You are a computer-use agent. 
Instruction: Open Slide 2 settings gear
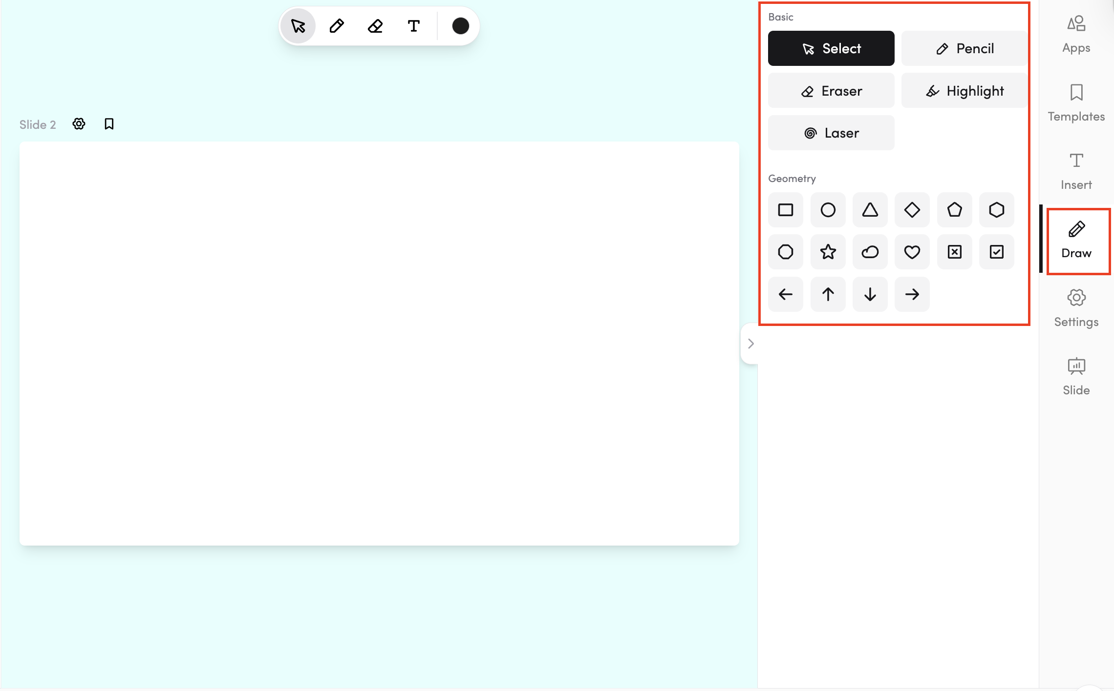(x=79, y=124)
